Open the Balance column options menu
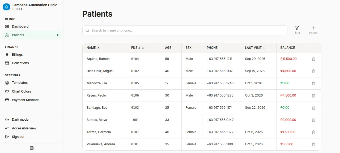340x153 pixels. [x=299, y=48]
